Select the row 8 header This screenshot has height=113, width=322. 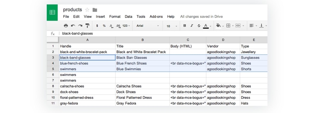(53, 86)
